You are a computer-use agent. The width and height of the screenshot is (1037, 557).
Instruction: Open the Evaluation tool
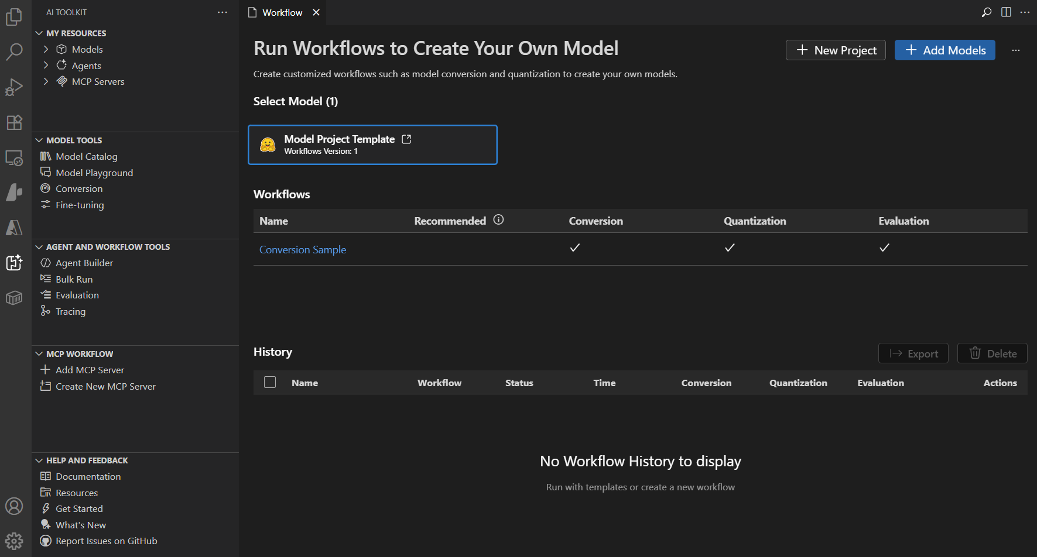click(77, 295)
